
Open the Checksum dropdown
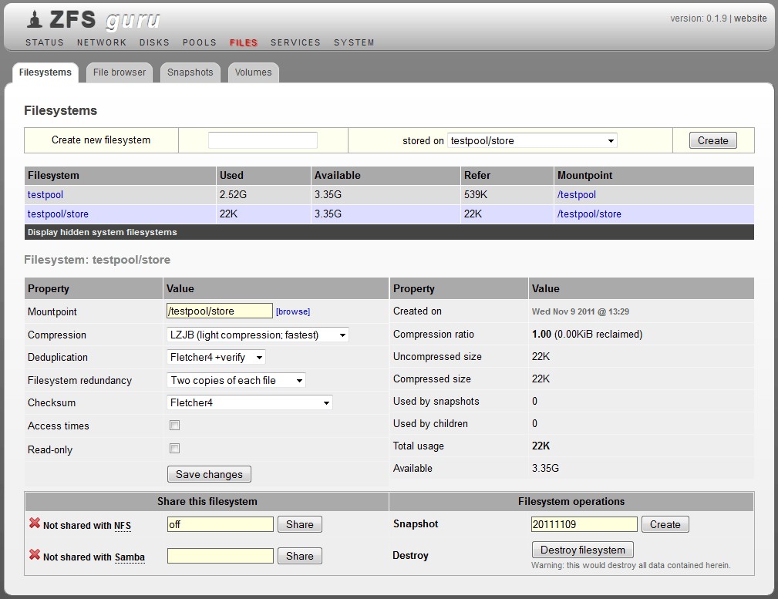pyautogui.click(x=250, y=402)
